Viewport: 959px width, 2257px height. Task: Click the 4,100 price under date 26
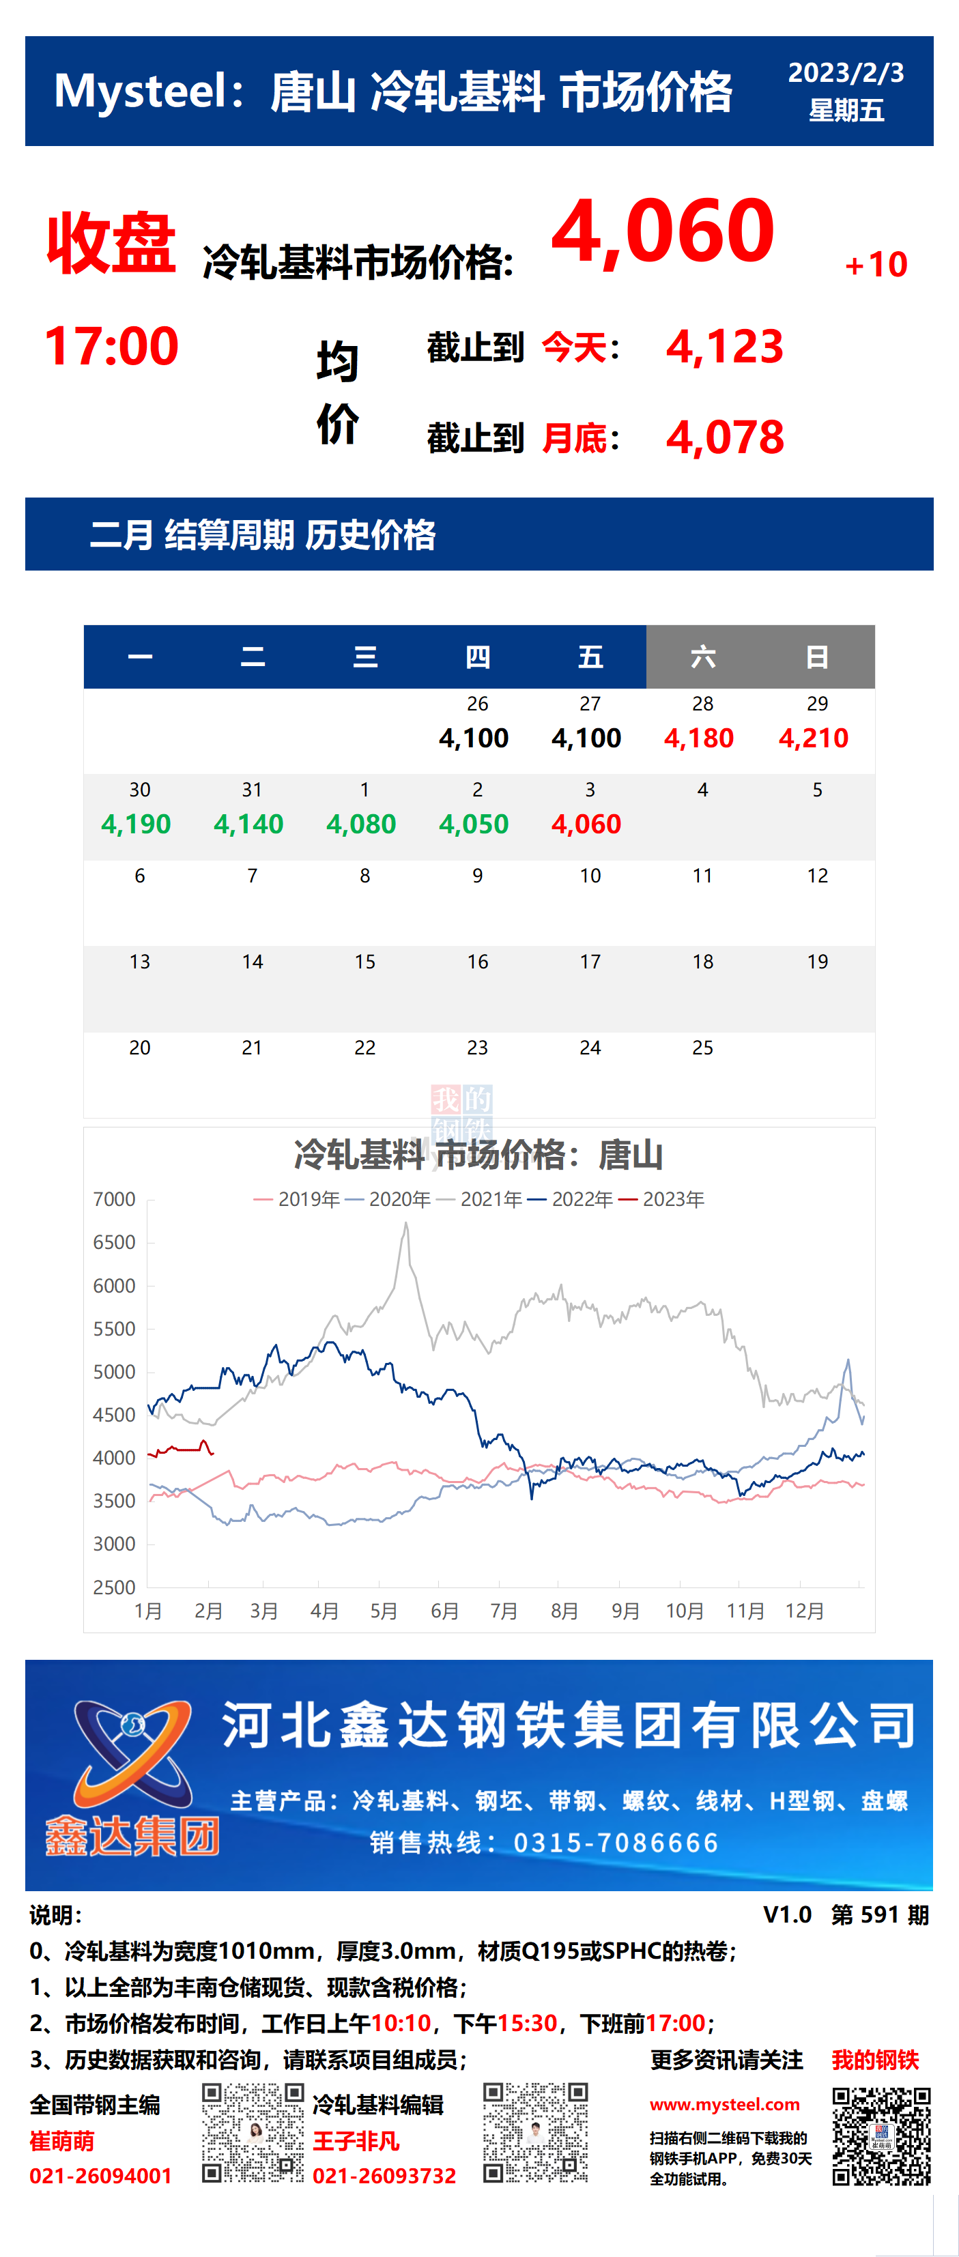coord(474,738)
